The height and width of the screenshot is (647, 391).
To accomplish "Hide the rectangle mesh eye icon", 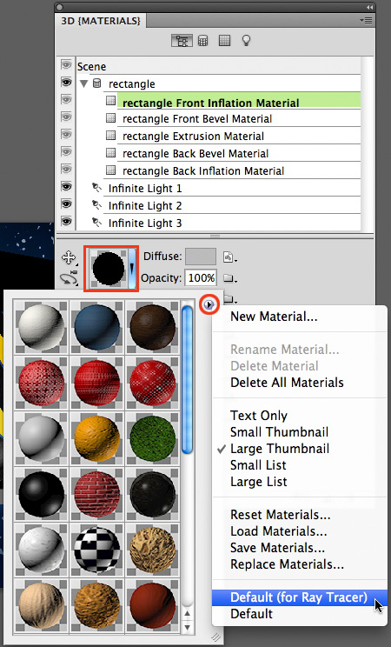I will point(66,83).
